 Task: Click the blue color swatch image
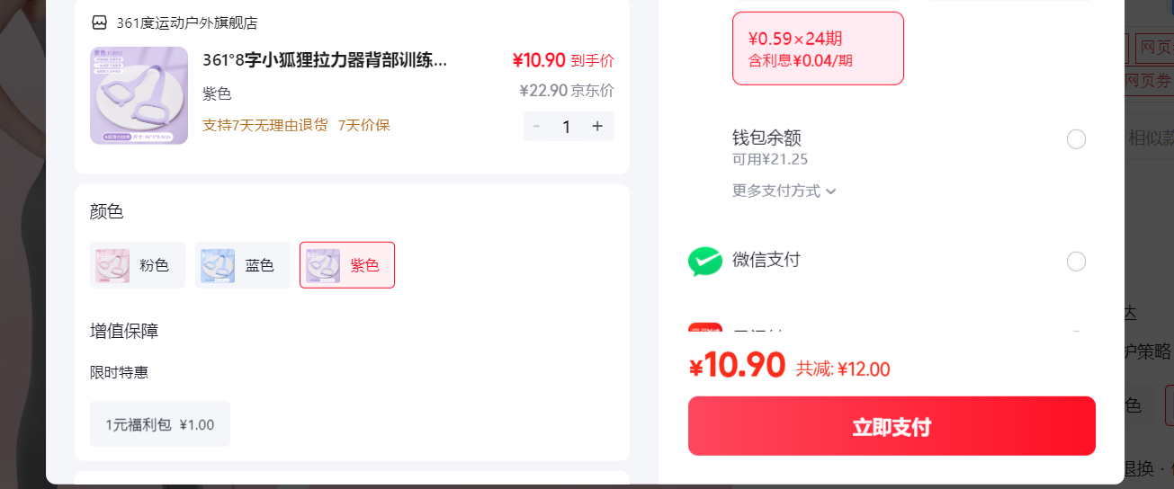[x=218, y=266]
